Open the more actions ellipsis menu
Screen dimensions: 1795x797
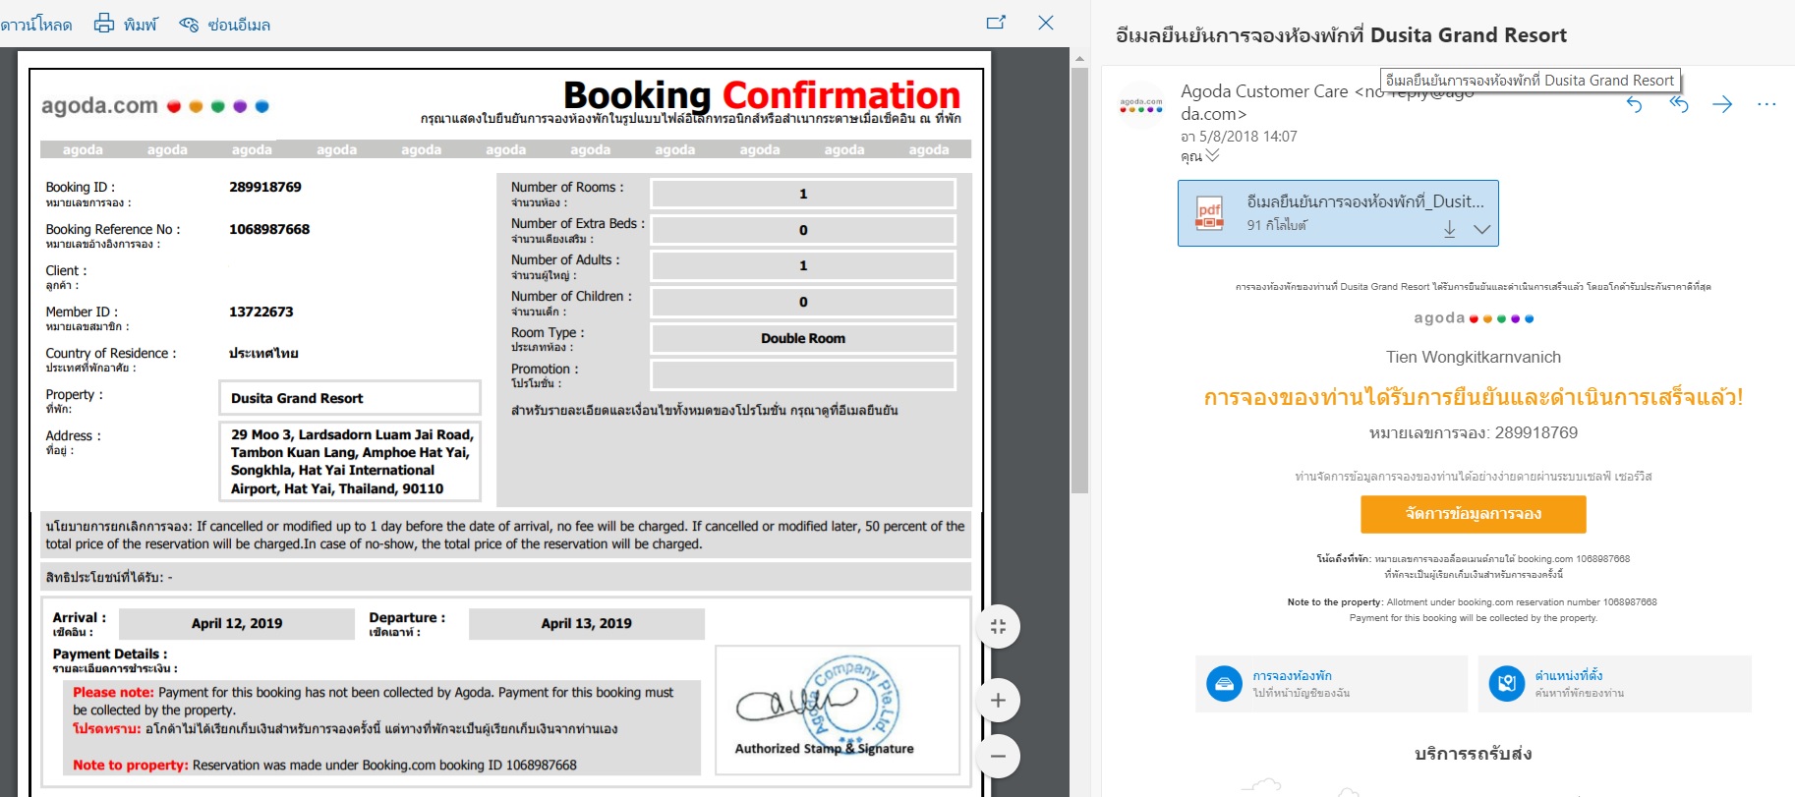[1766, 104]
